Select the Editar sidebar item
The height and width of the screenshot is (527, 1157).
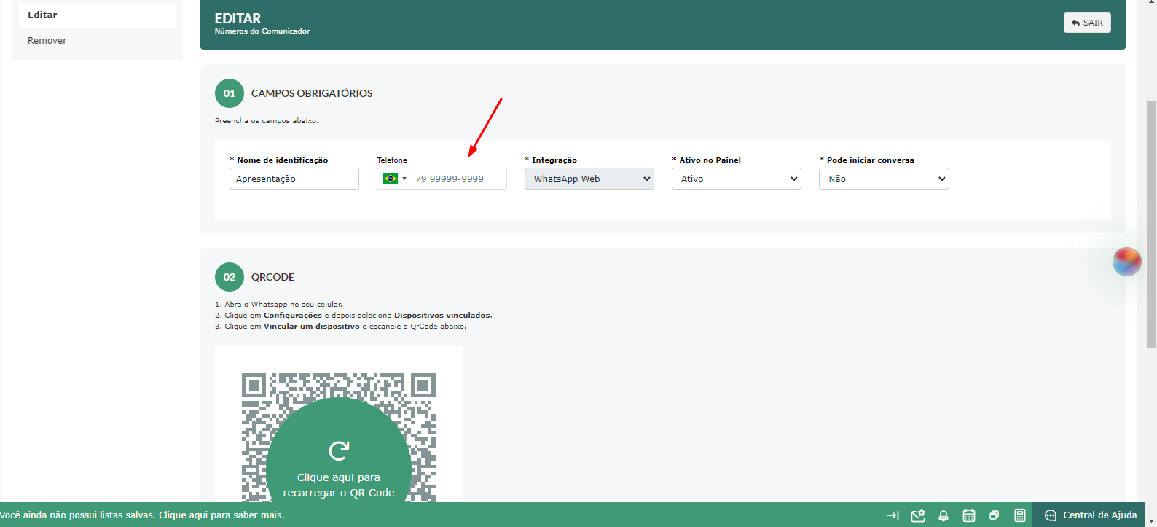click(97, 15)
